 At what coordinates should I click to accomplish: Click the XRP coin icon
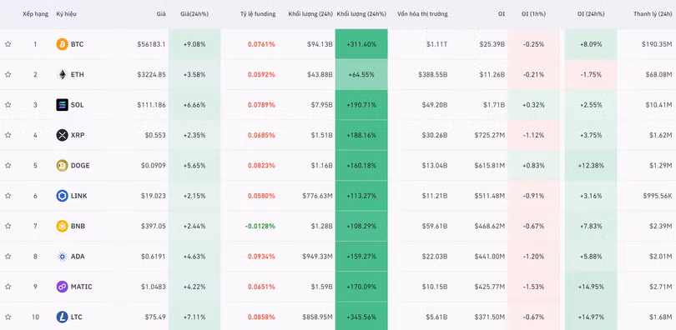[x=62, y=135]
